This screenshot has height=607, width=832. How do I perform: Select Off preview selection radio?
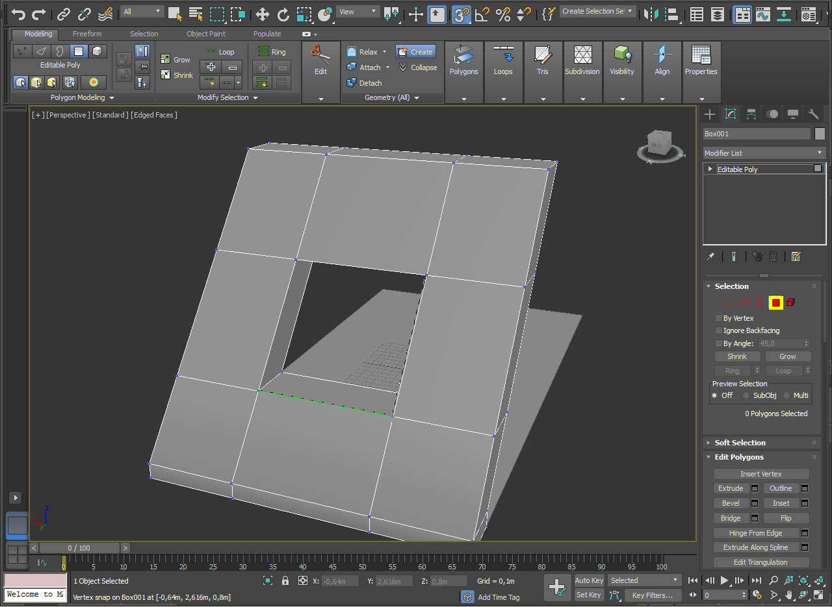coord(715,395)
